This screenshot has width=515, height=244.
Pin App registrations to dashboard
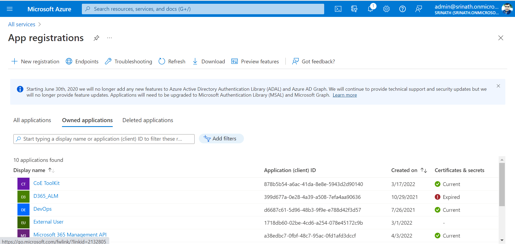pos(96,38)
